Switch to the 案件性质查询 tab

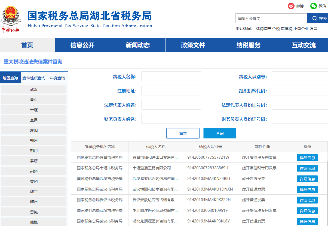click(34, 78)
